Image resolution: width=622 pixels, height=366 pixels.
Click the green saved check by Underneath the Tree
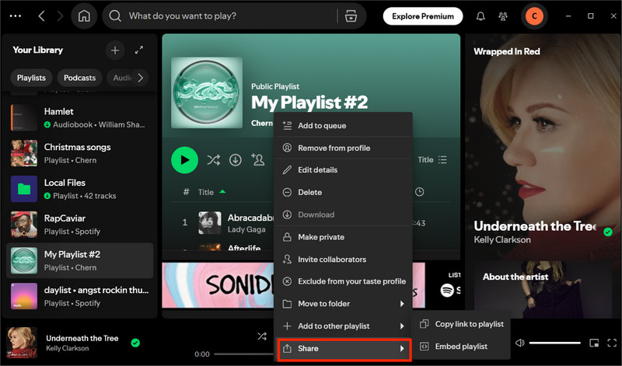[x=135, y=343]
